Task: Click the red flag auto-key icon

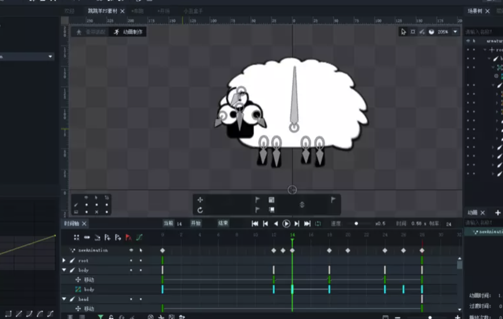Action: [128, 238]
